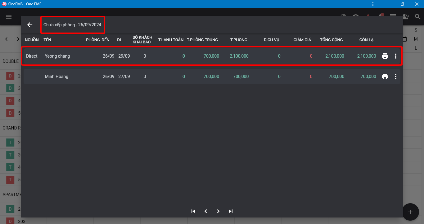Open the search magnifier in top bar

(x=417, y=17)
